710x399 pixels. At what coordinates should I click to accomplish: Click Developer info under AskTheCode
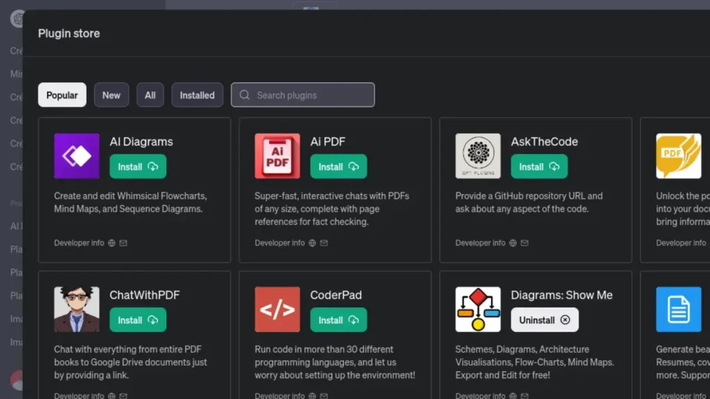click(480, 243)
